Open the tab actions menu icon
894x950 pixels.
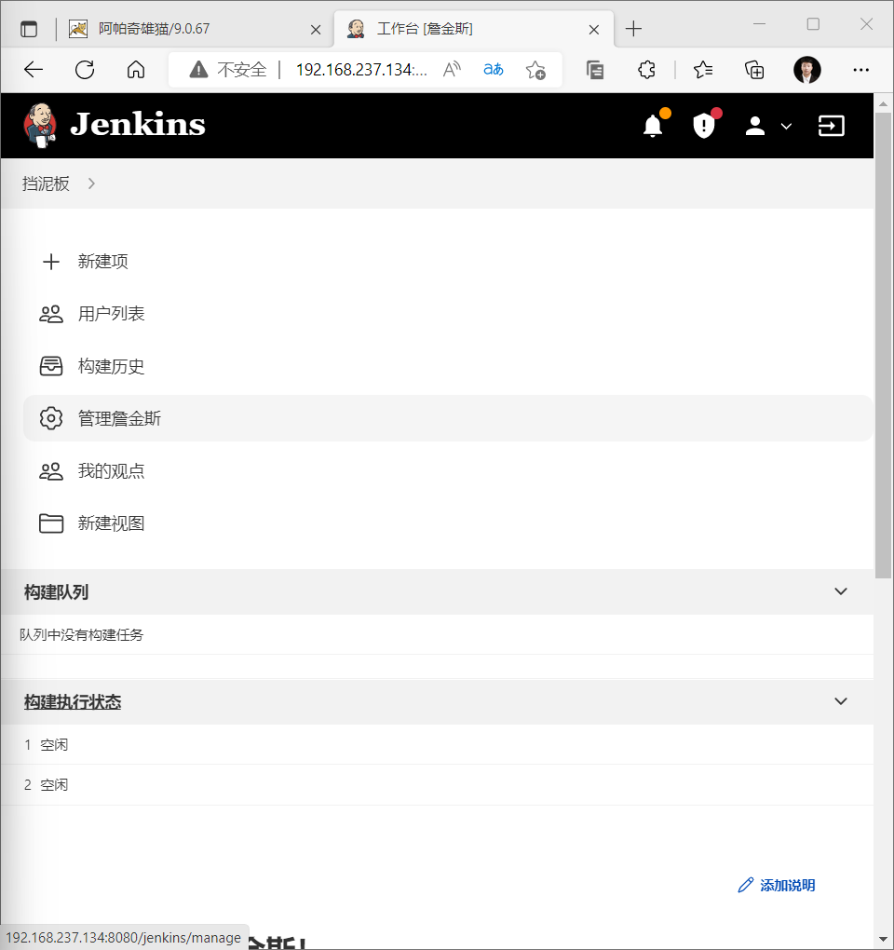coord(29,29)
